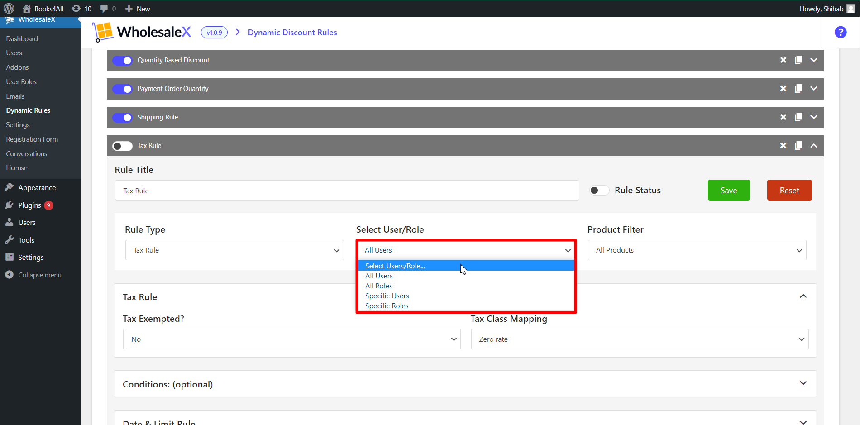Open WholesaleX Users page in submenu
Screen dimensions: 860x425
coord(14,53)
